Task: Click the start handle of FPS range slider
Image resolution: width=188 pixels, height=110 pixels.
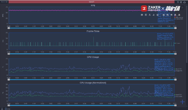Action: pyautogui.click(x=9, y=28)
